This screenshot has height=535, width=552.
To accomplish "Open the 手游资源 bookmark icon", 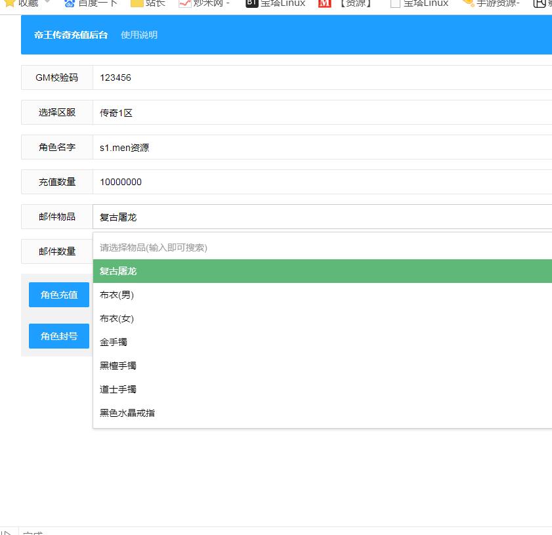I will (467, 3).
